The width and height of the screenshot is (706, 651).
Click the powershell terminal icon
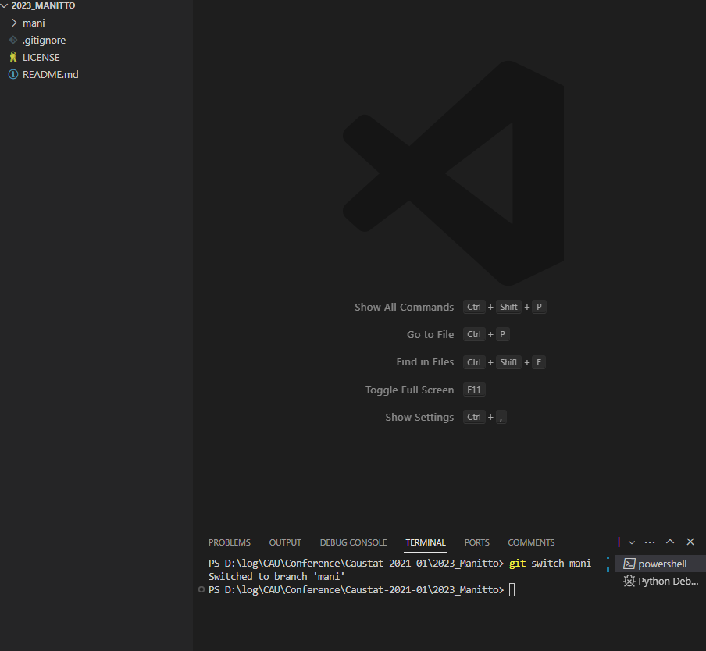click(629, 564)
